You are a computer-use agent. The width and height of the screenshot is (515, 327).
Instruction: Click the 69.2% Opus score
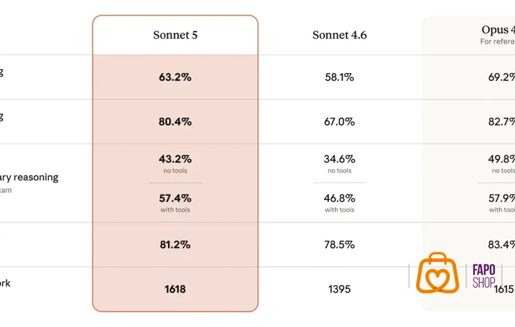(x=502, y=77)
